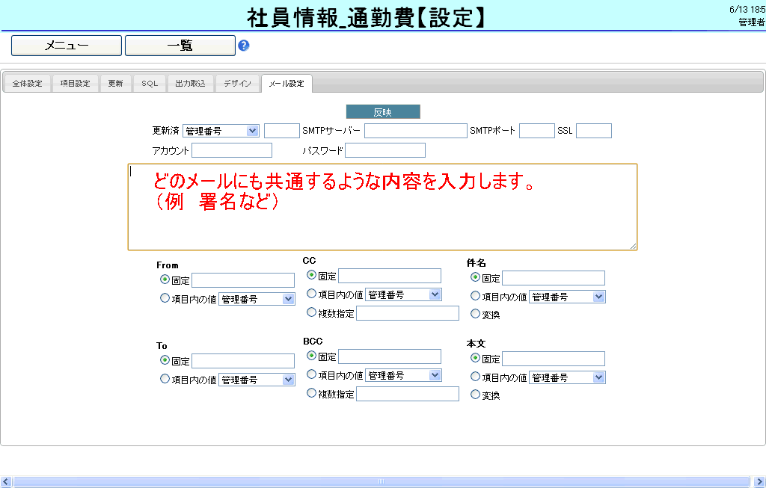Click the blue help question mark icon

click(x=243, y=46)
